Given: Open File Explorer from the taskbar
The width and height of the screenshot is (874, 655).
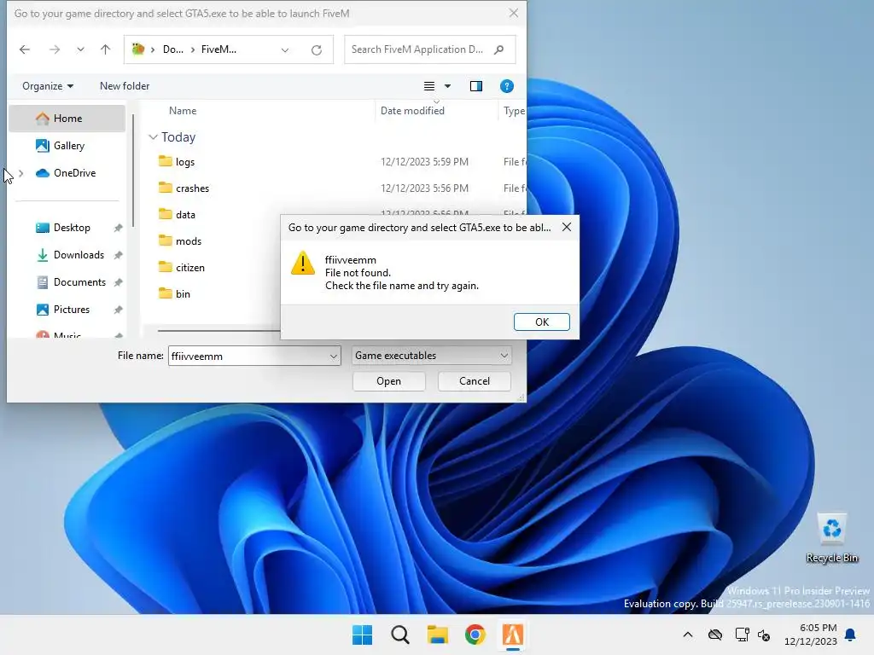Looking at the screenshot, I should (438, 635).
